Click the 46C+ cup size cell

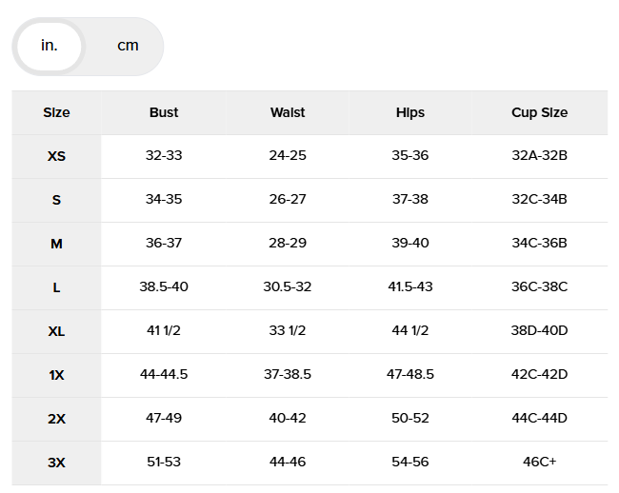(x=539, y=463)
